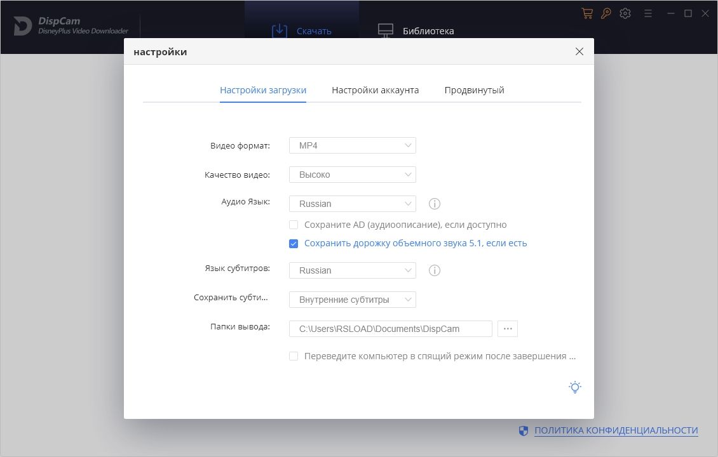The width and height of the screenshot is (718, 457).
Task: Enable sleep mode after completion checkbox
Action: coord(294,356)
